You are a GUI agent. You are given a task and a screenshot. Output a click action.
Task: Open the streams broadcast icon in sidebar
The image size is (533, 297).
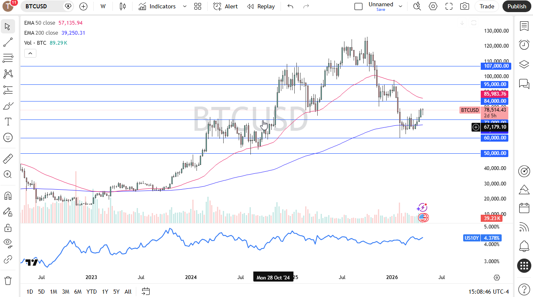pos(524,227)
